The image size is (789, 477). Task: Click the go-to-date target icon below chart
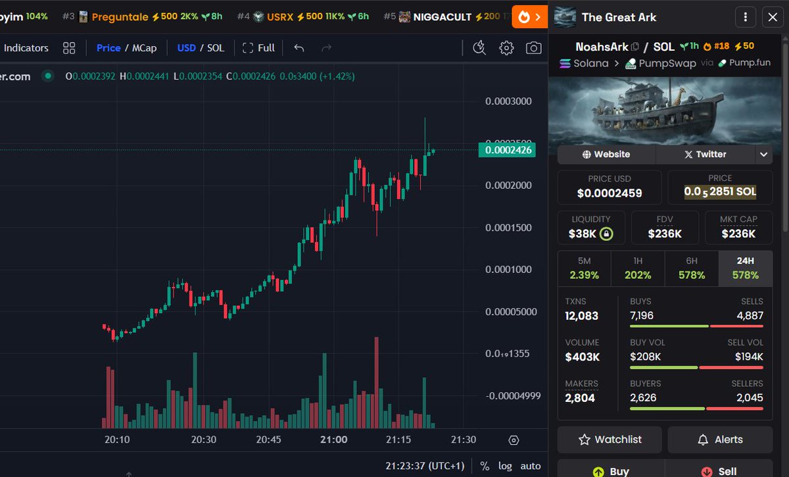(514, 440)
